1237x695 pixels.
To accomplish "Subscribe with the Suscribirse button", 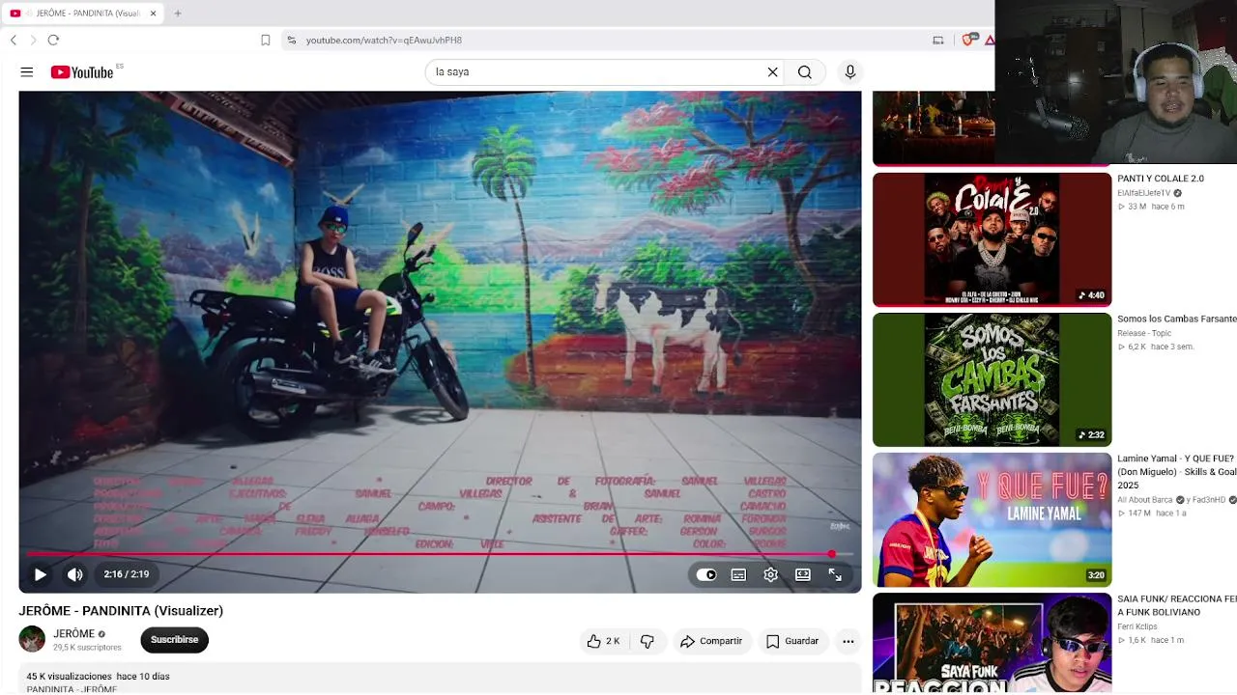I will pyautogui.click(x=174, y=640).
